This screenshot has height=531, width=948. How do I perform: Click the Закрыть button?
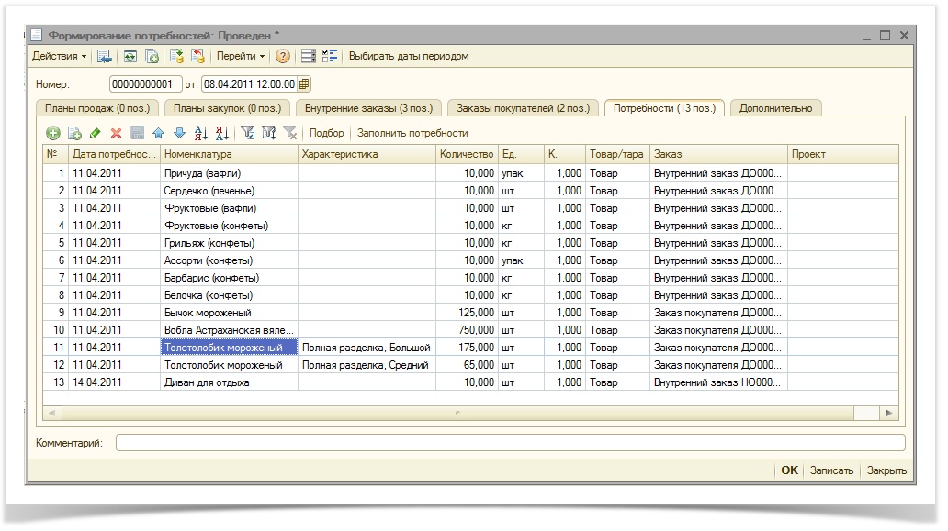886,470
